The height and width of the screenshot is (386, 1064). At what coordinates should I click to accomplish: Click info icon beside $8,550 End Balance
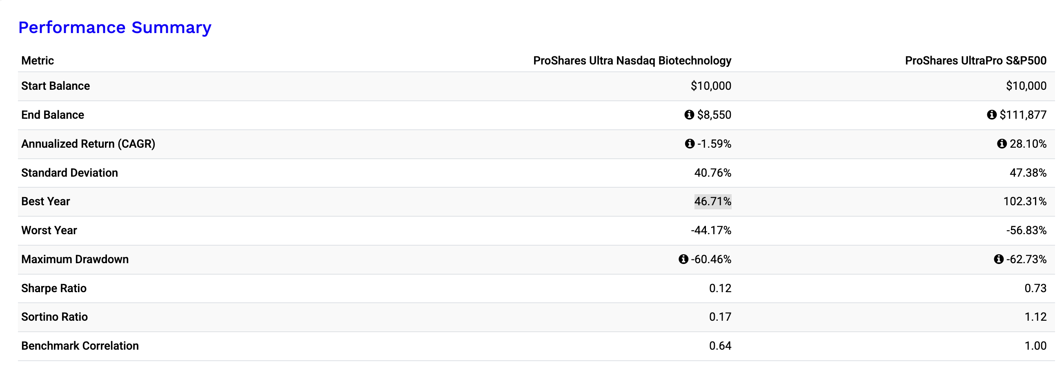(689, 115)
